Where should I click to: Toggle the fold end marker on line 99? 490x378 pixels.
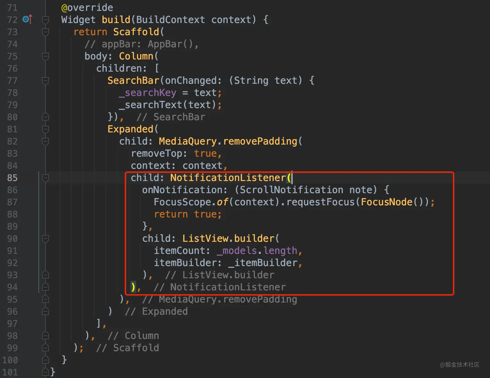click(45, 348)
